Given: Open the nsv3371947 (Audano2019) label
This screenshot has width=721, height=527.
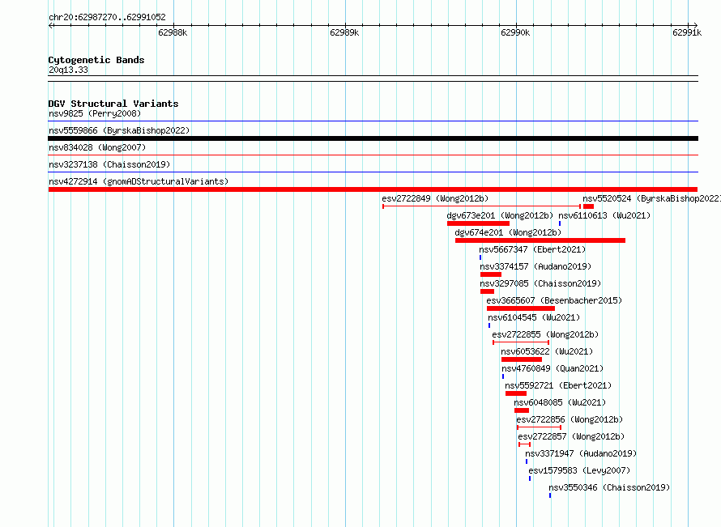Looking at the screenshot, I should [x=581, y=453].
